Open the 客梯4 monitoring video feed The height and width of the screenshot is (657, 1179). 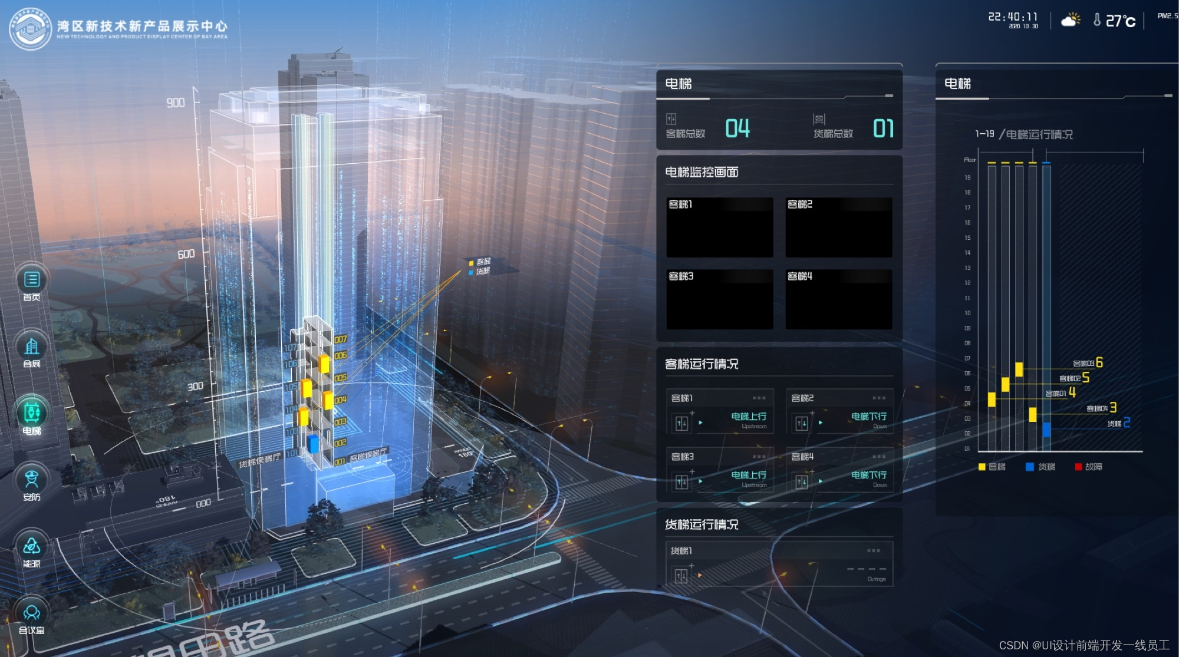pyautogui.click(x=838, y=299)
